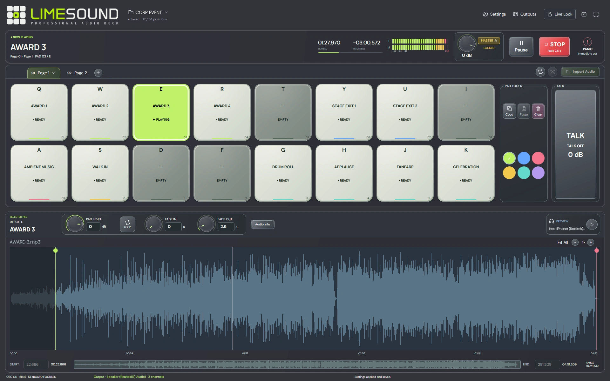Pick the yellow pad color swatch
Image resolution: width=610 pixels, height=381 pixels.
[509, 173]
